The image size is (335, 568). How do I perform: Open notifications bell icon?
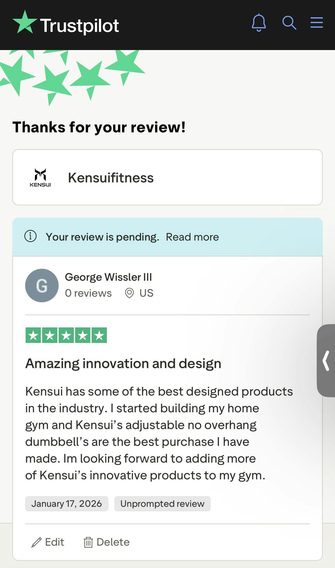[259, 23]
